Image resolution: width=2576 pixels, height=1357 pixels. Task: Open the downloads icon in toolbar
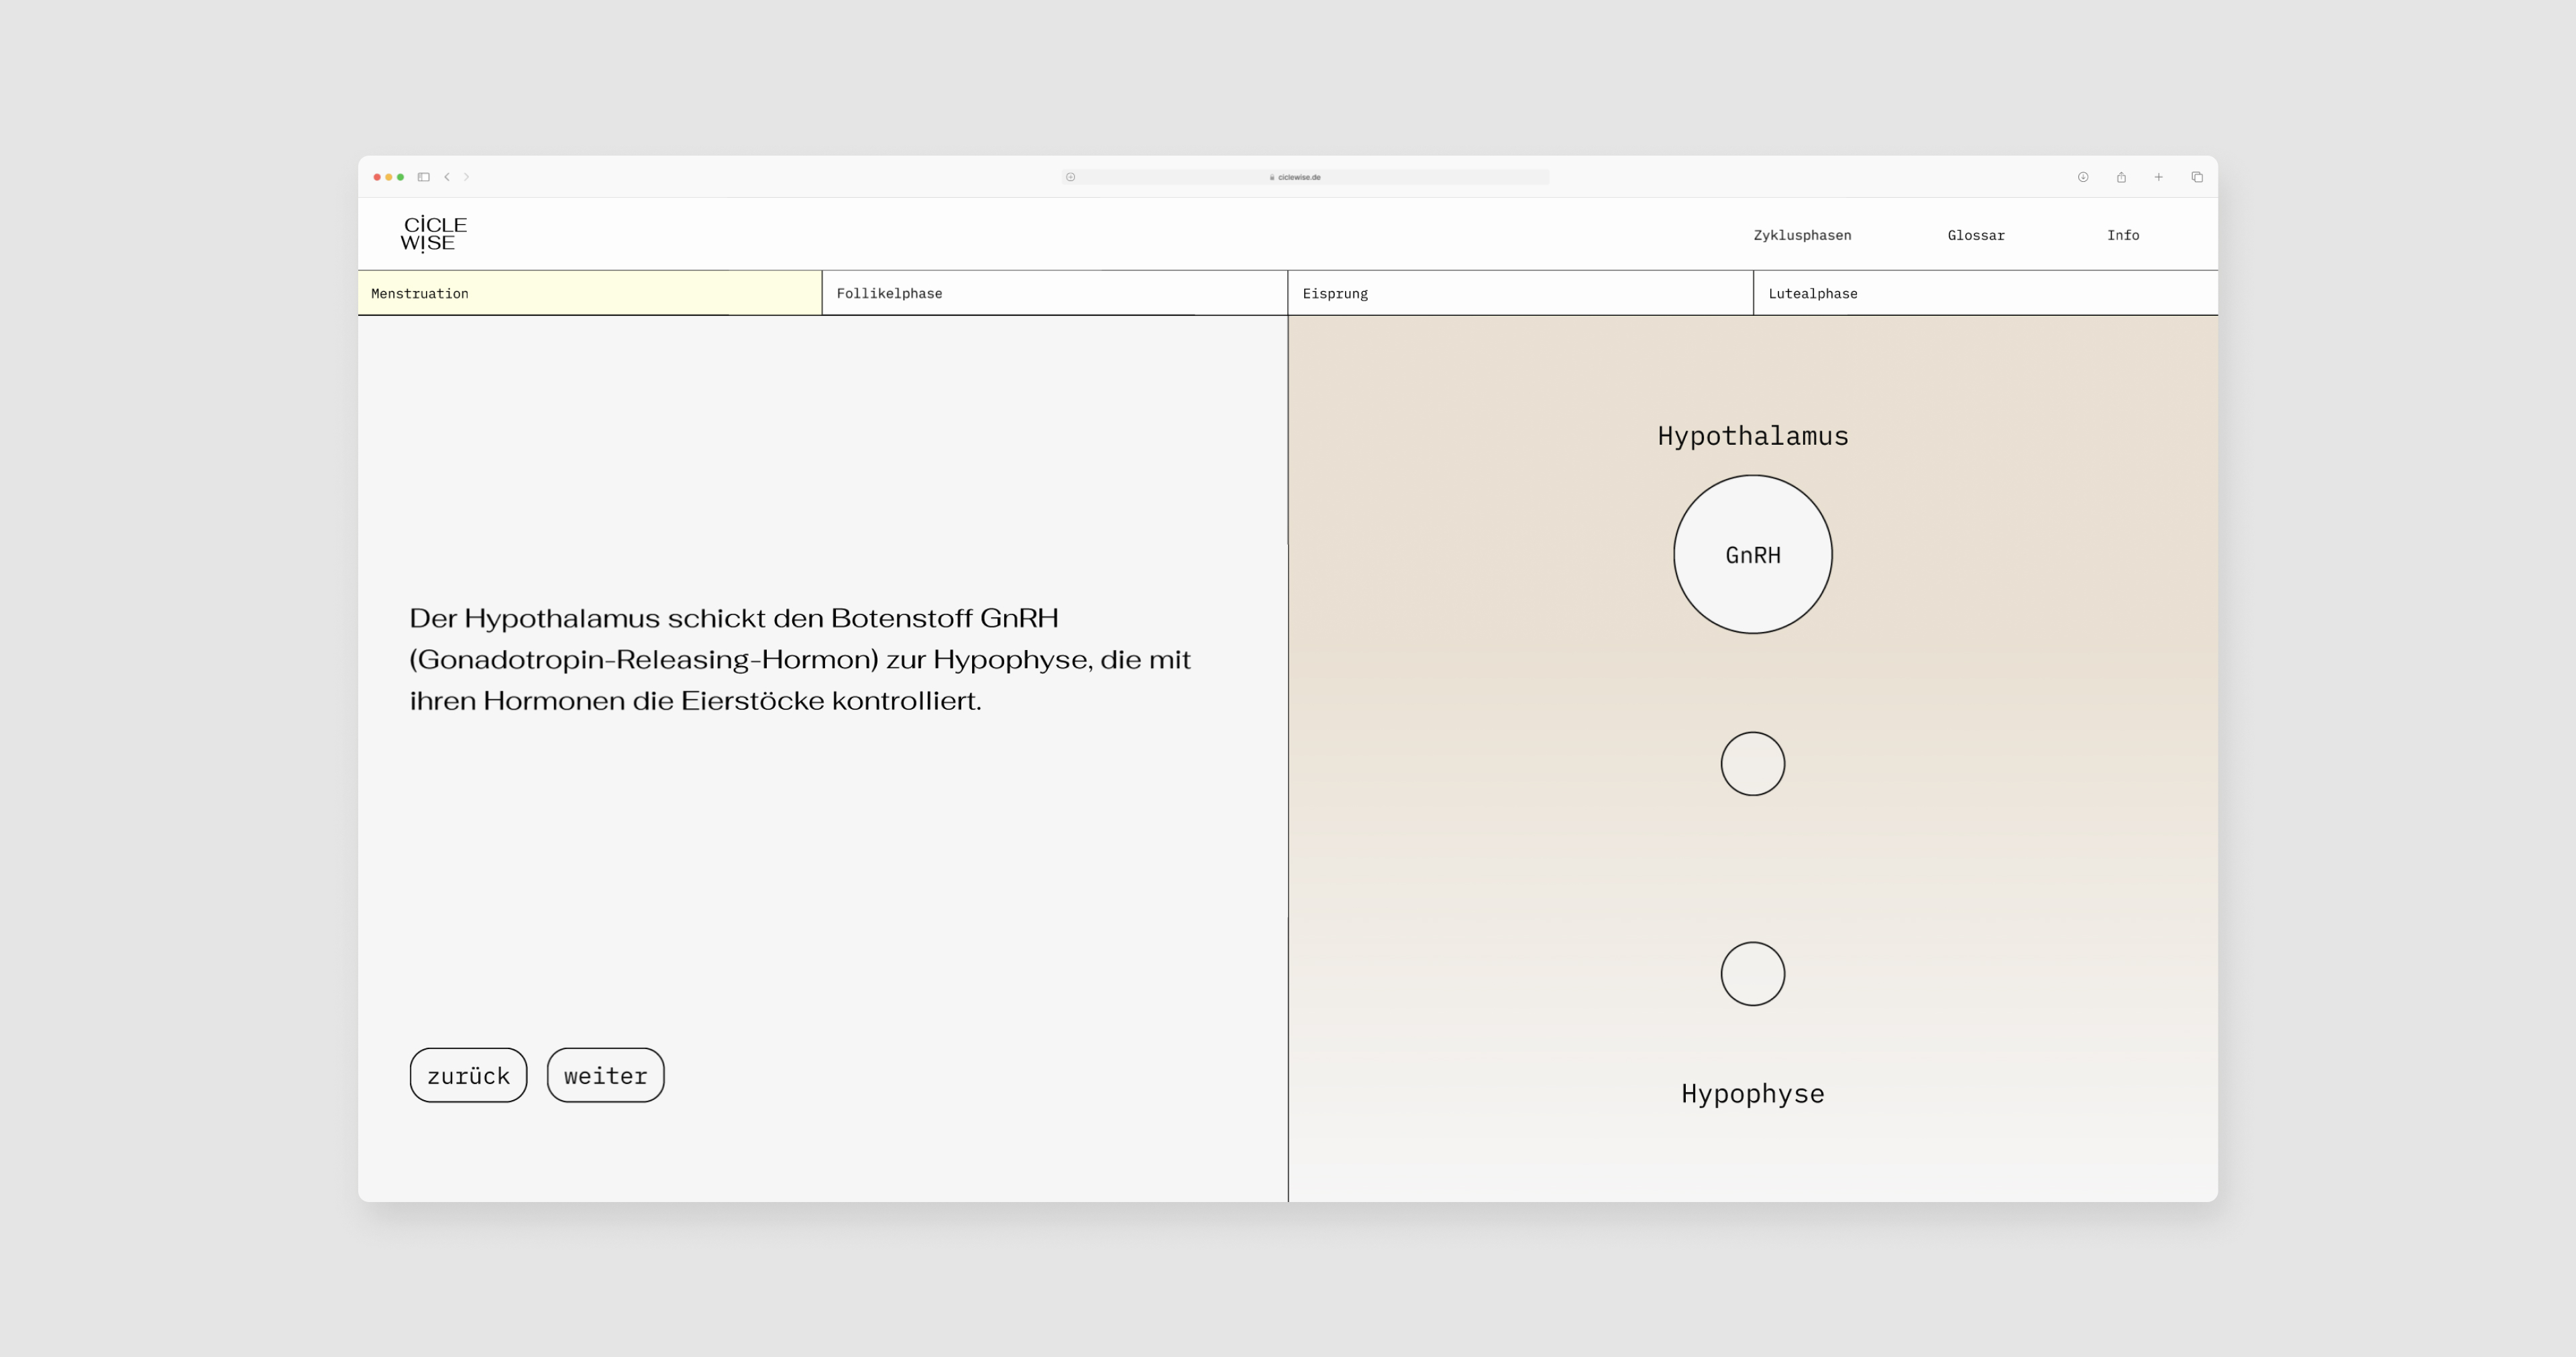point(2083,177)
